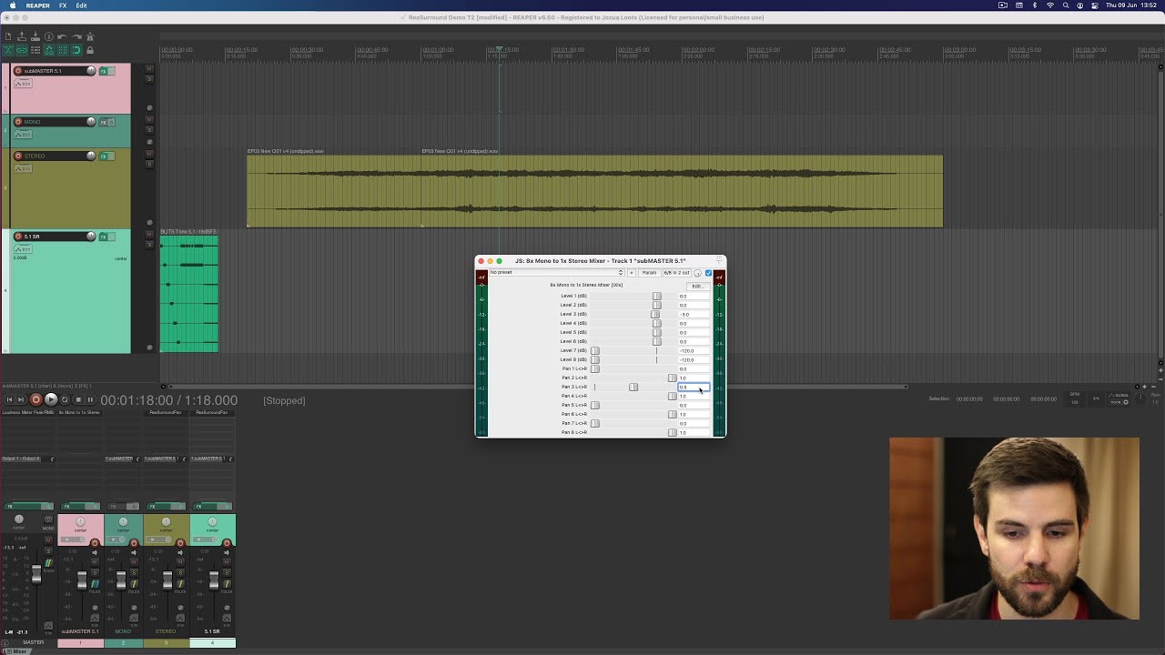The image size is (1165, 655).
Task: Go to project end transport button
Action: point(21,399)
